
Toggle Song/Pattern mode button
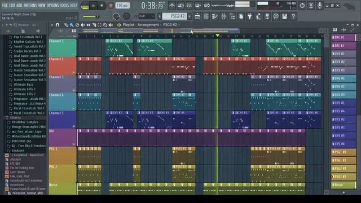click(x=85, y=6)
